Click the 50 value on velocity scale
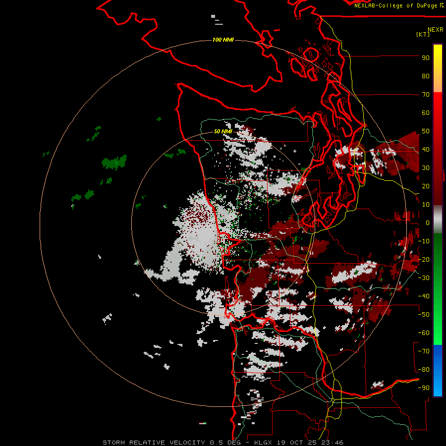Viewport: 446px width, 446px height. tap(426, 131)
